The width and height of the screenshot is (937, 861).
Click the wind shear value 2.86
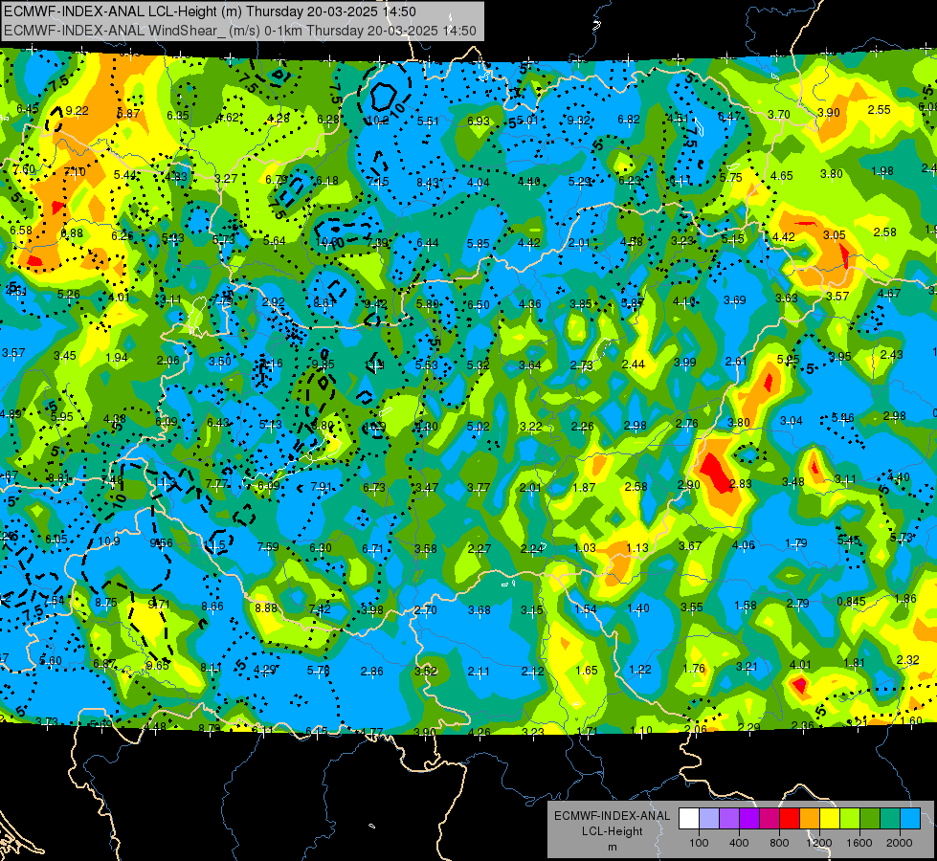coord(371,672)
